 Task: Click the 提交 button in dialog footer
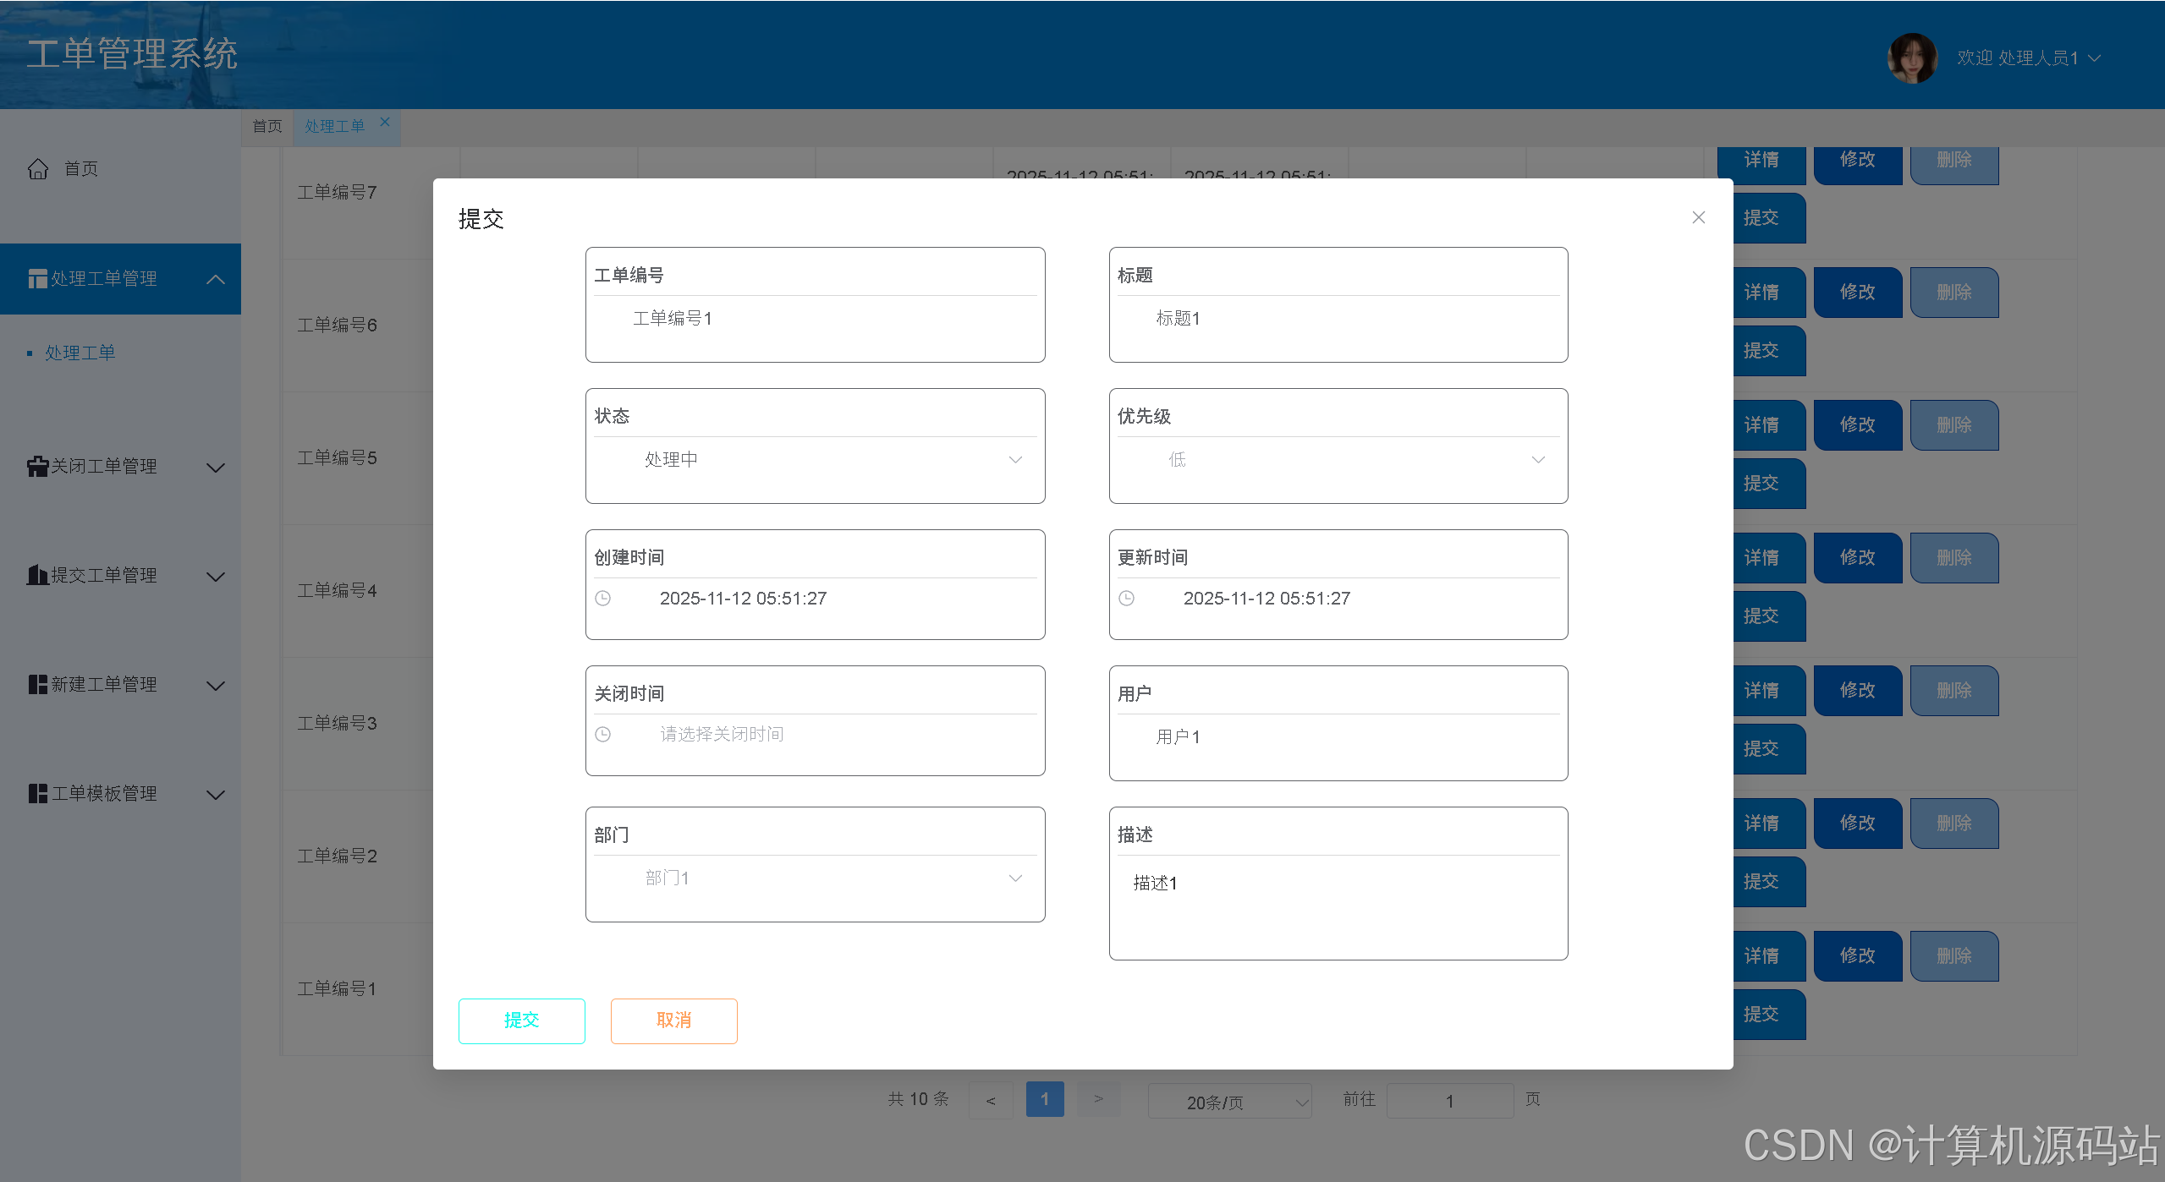[521, 1021]
